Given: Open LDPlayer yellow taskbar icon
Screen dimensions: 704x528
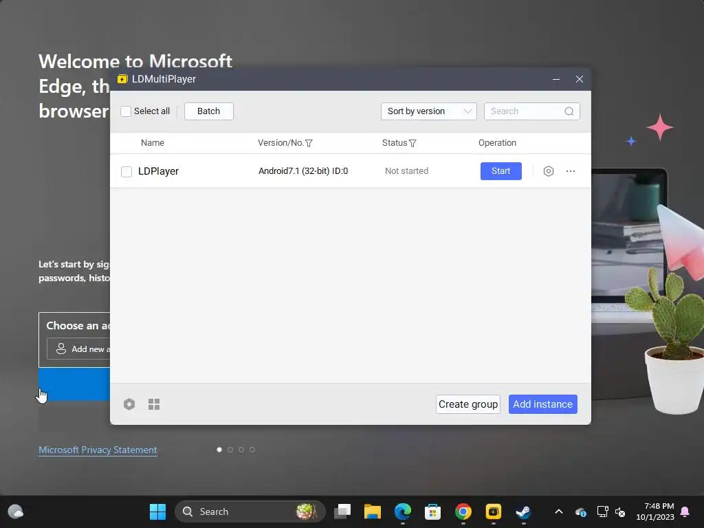Looking at the screenshot, I should (x=493, y=511).
